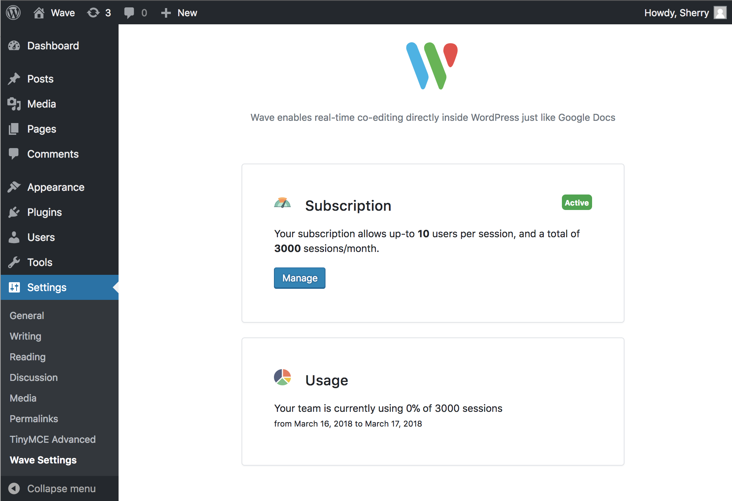Click the updates refresh icon
The image size is (732, 501).
coord(93,13)
